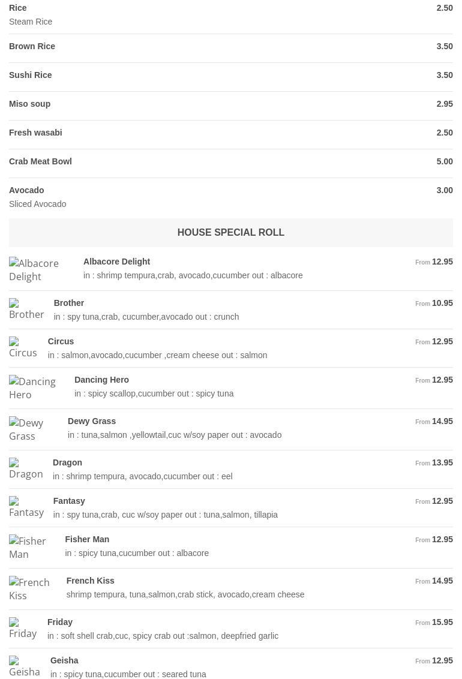Viewport: 462px width, 679px height.
Task: Open the Circus roll image
Action: [23, 348]
